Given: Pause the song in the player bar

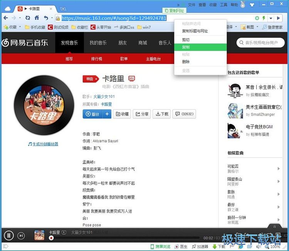Looking at the screenshot, I should point(8,235).
